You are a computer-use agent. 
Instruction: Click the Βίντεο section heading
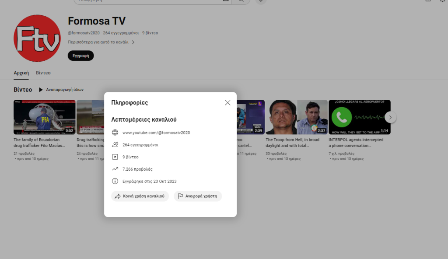pos(23,90)
